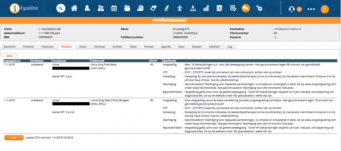Switch to the Dossier tab
This screenshot has height=151, width=341.
pos(197,47)
